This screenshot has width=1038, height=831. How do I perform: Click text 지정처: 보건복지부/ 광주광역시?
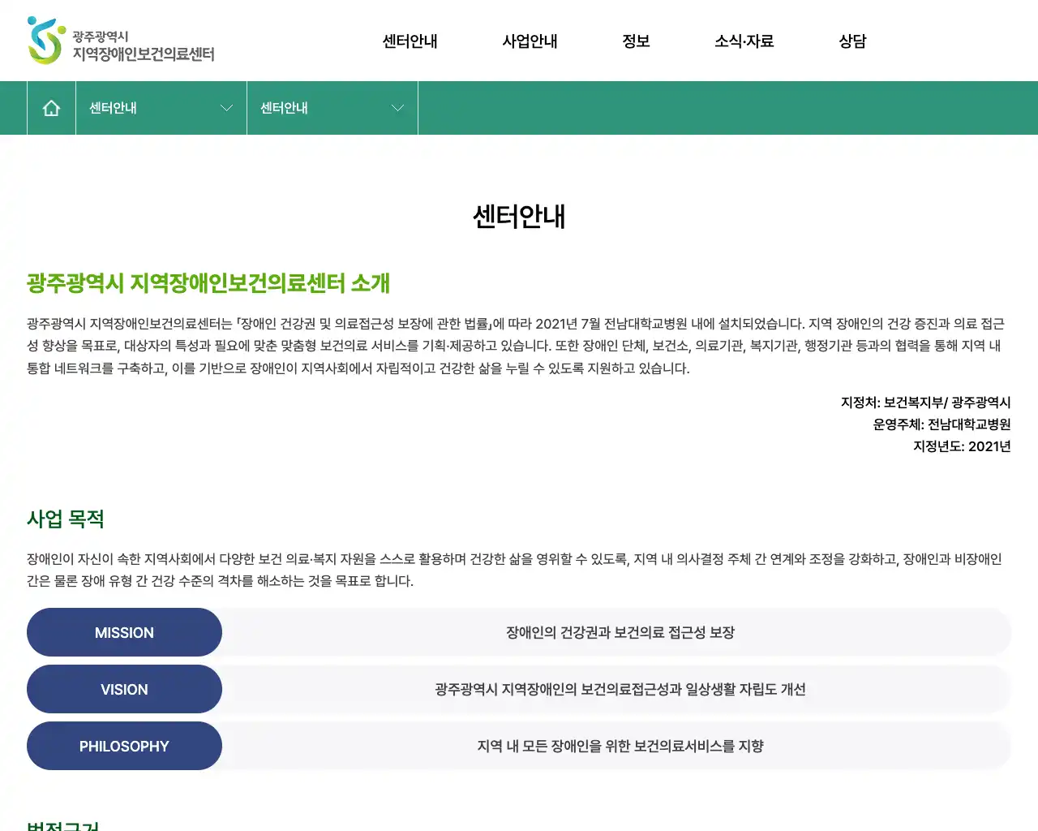(x=926, y=403)
